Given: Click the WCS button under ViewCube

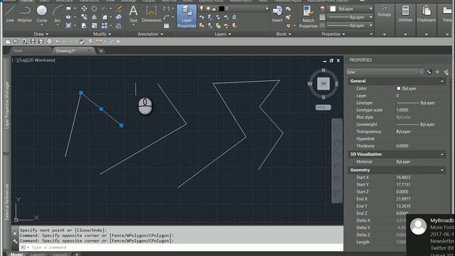Looking at the screenshot, I should pyautogui.click(x=323, y=107).
